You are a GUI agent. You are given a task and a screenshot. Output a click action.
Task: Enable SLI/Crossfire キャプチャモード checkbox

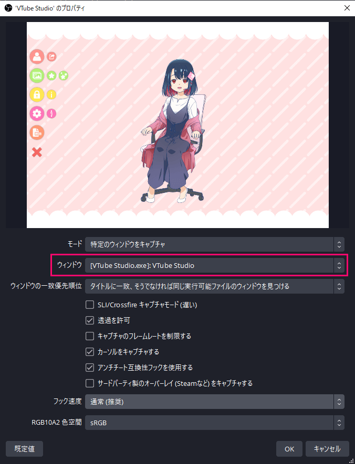89,305
